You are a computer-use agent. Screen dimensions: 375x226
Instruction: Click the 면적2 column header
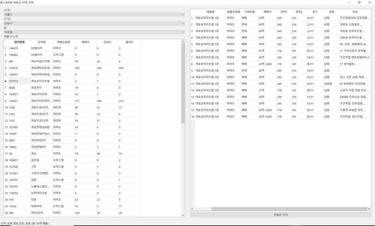(x=299, y=12)
